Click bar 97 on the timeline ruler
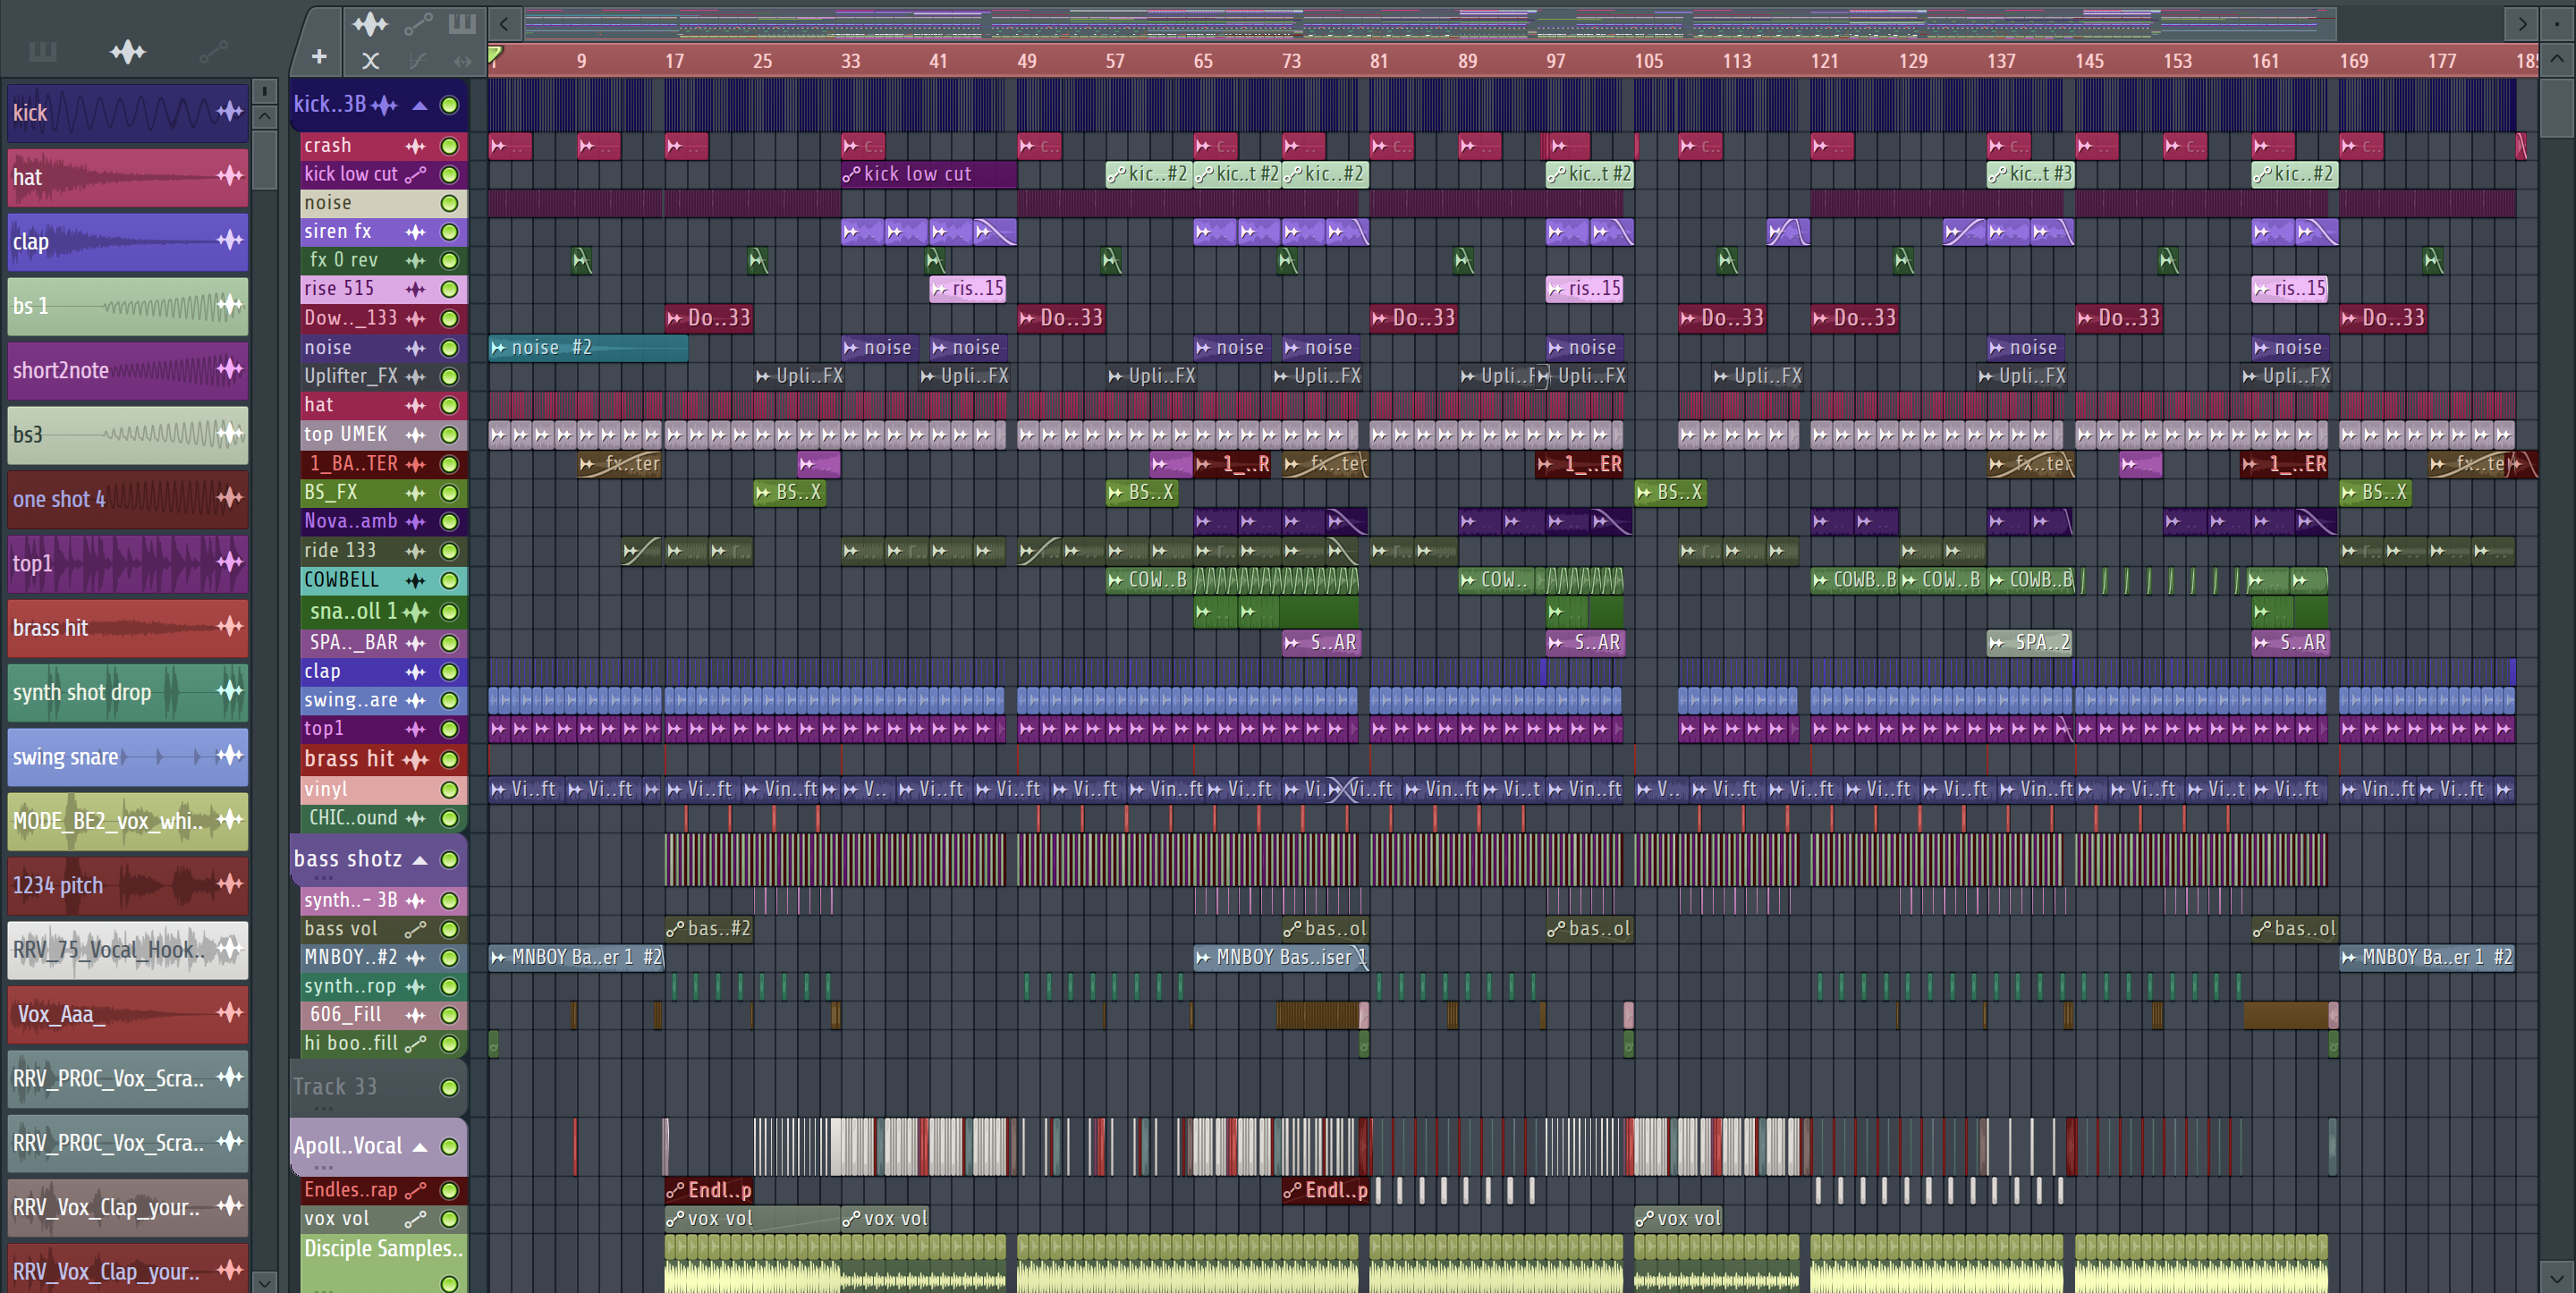This screenshot has width=2576, height=1293. click(x=1555, y=61)
